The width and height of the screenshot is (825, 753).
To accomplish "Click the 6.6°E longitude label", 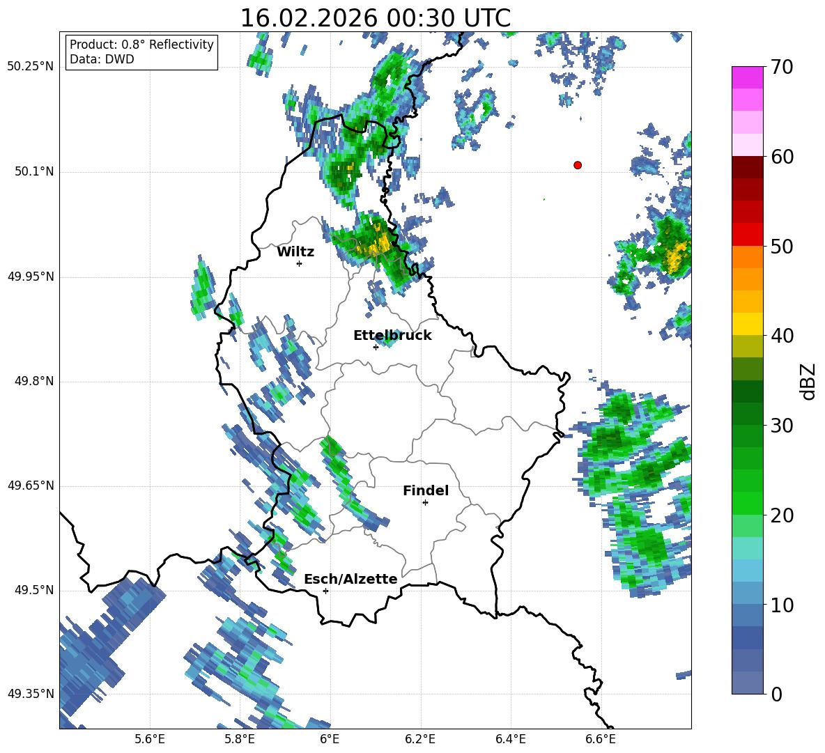I will [601, 739].
